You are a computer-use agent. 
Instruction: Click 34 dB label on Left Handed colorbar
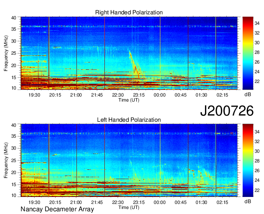pyautogui.click(x=257, y=132)
